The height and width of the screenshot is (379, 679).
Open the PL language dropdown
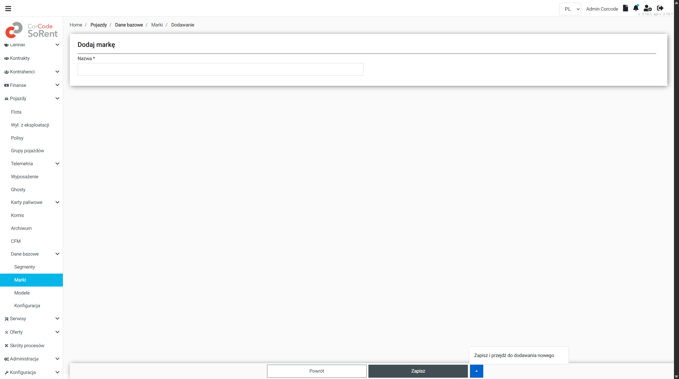point(570,9)
